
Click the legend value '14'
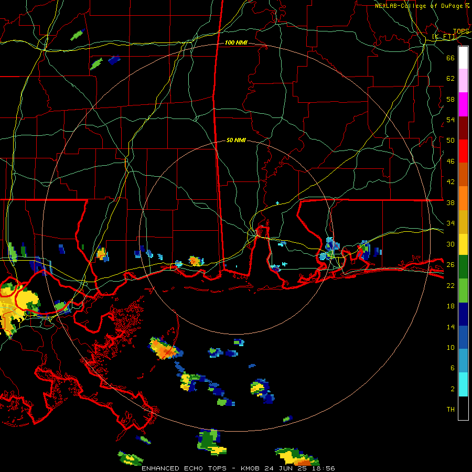(450, 327)
